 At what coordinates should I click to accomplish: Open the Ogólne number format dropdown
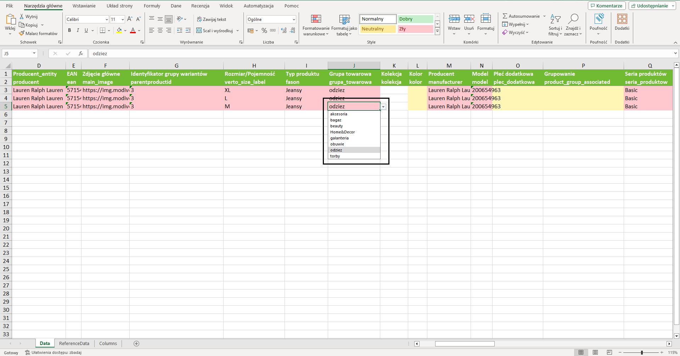(293, 19)
